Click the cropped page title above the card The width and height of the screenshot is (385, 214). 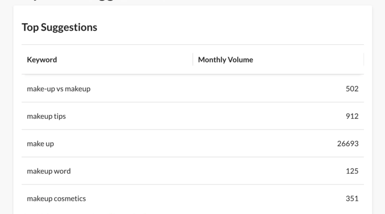click(72, 1)
